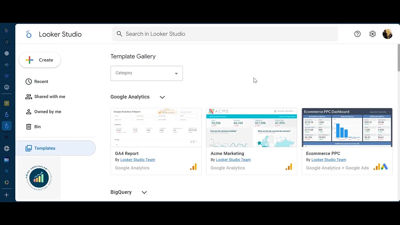Click the BigQuery section heading
This screenshot has width=400, height=225.
(121, 192)
